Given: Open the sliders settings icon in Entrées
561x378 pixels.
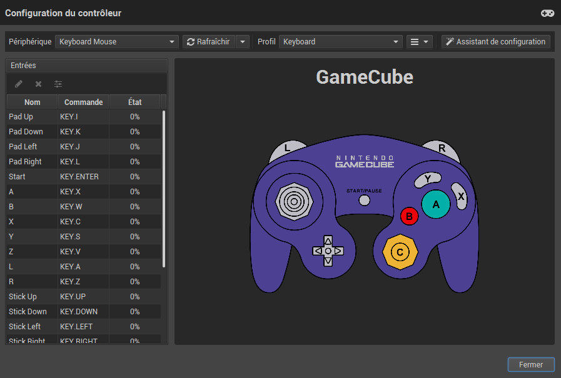Looking at the screenshot, I should click(58, 84).
